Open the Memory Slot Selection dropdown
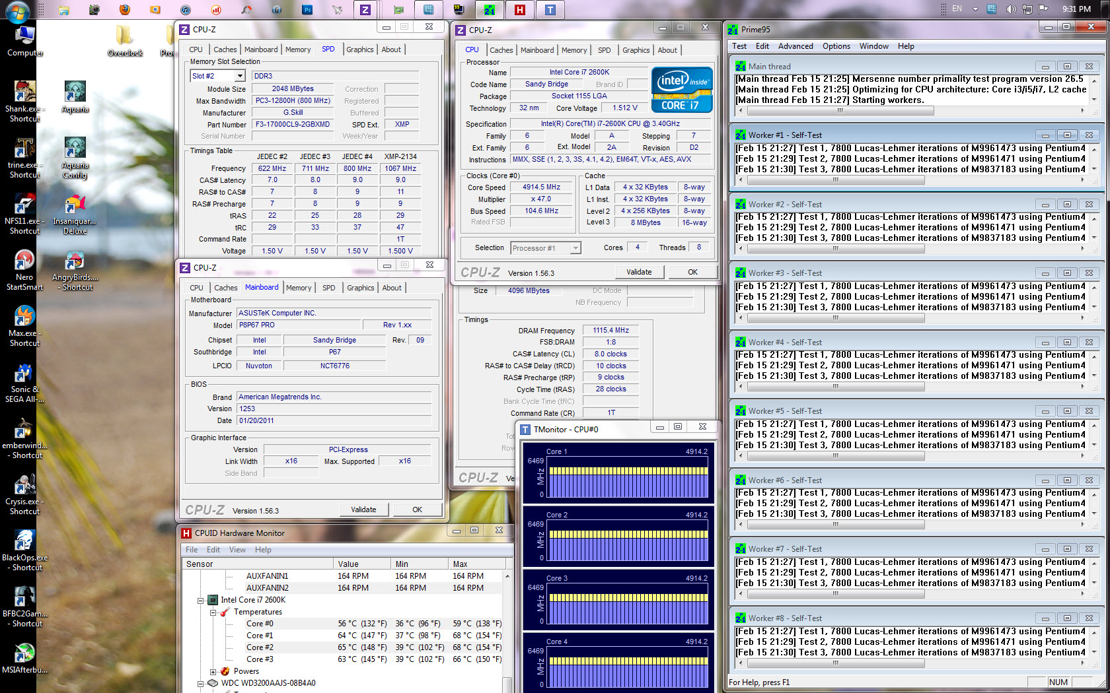This screenshot has width=1110, height=693. [x=240, y=76]
